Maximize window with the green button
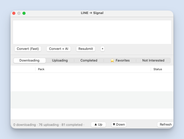184x139 pixels. point(24,13)
